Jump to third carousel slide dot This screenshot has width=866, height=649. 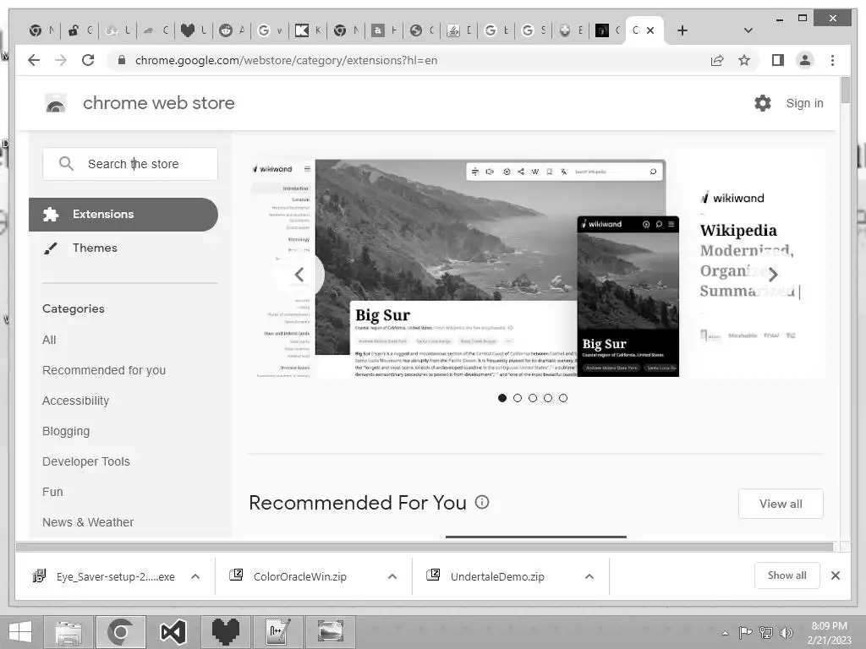533,398
